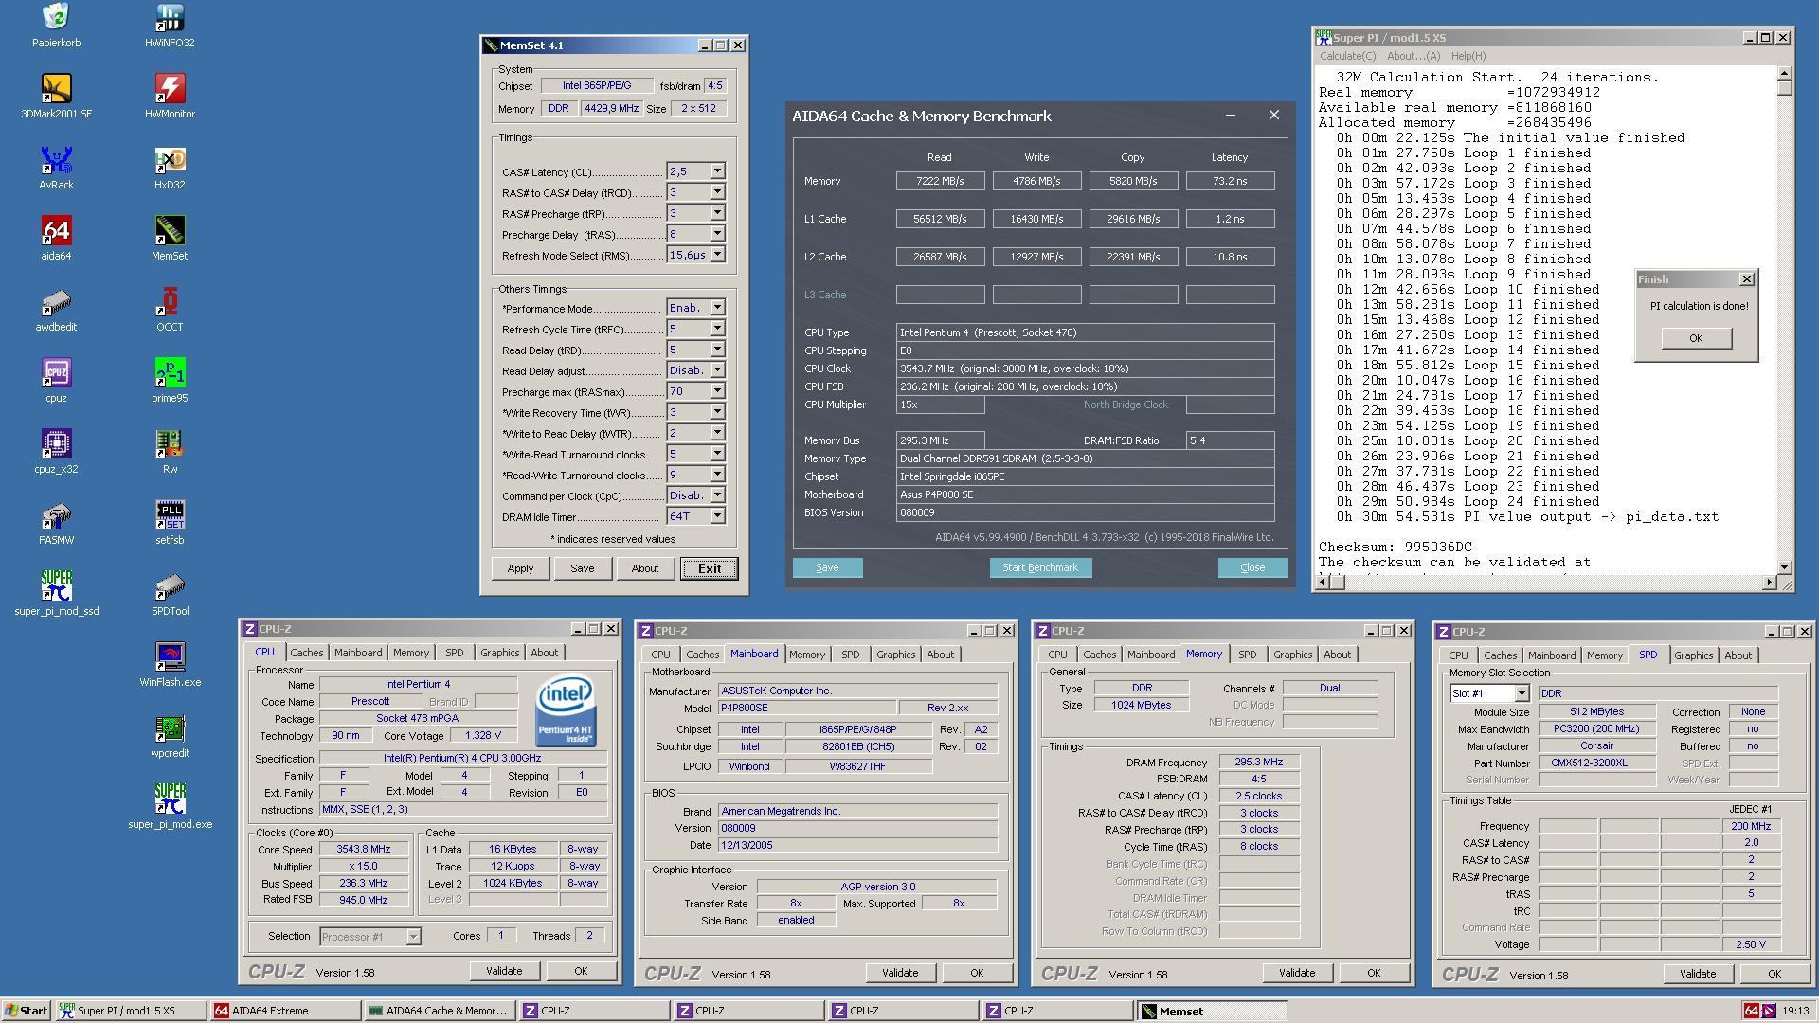Click Start Benchmark in AIDA64
Screen dimensions: 1819x1023
click(x=1040, y=567)
